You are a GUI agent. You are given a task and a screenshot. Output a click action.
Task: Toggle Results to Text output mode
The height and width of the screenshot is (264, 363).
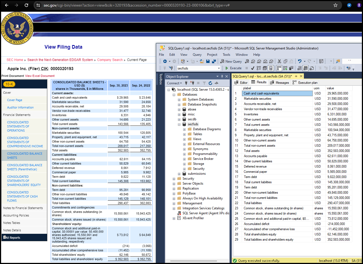point(299,68)
